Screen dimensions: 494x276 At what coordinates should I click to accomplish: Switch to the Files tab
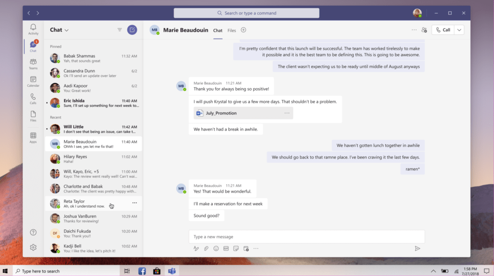[x=232, y=30]
